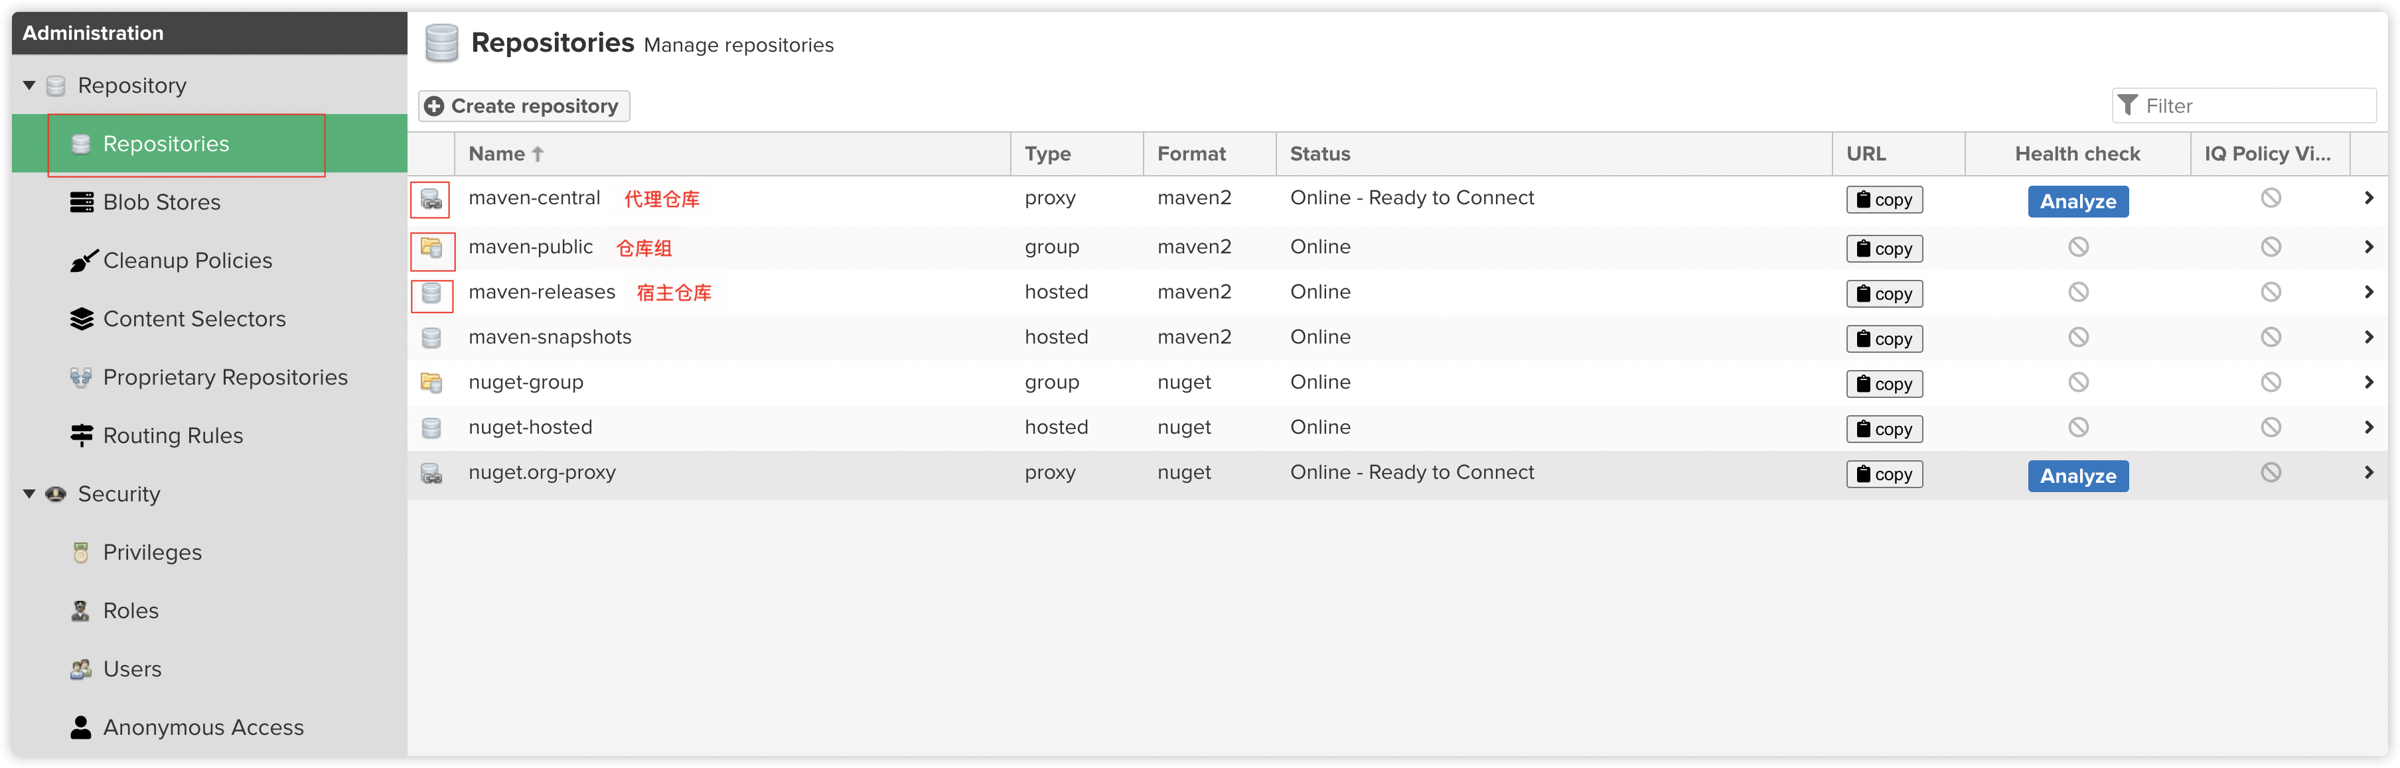2400x768 pixels.
Task: Click the Repository section database icon
Action: 56,86
